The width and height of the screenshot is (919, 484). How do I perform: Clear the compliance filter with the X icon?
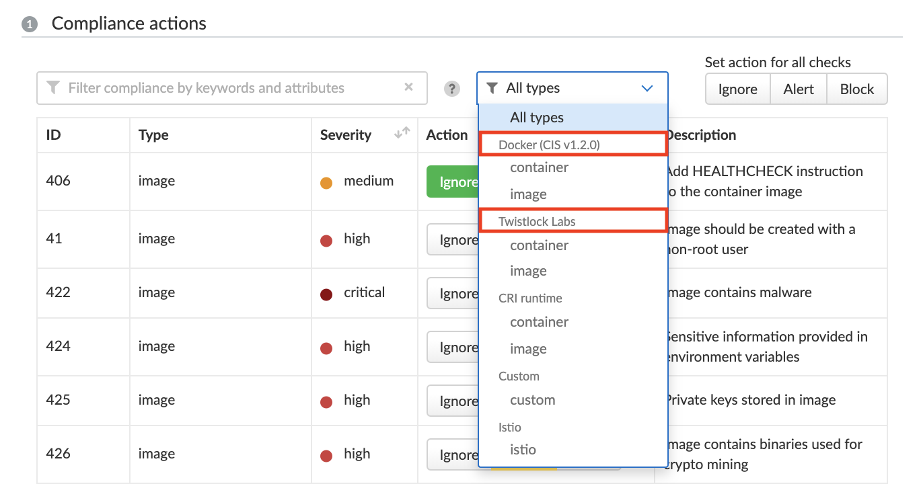[x=408, y=87]
